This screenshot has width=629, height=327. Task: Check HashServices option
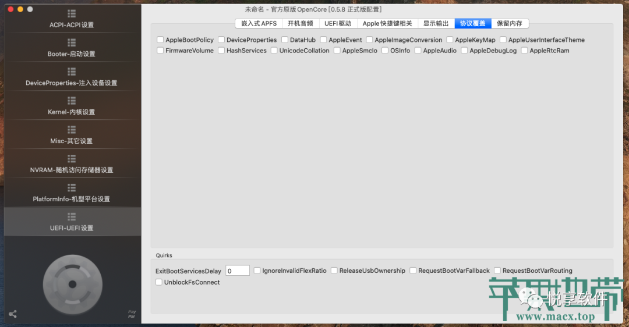(x=221, y=51)
